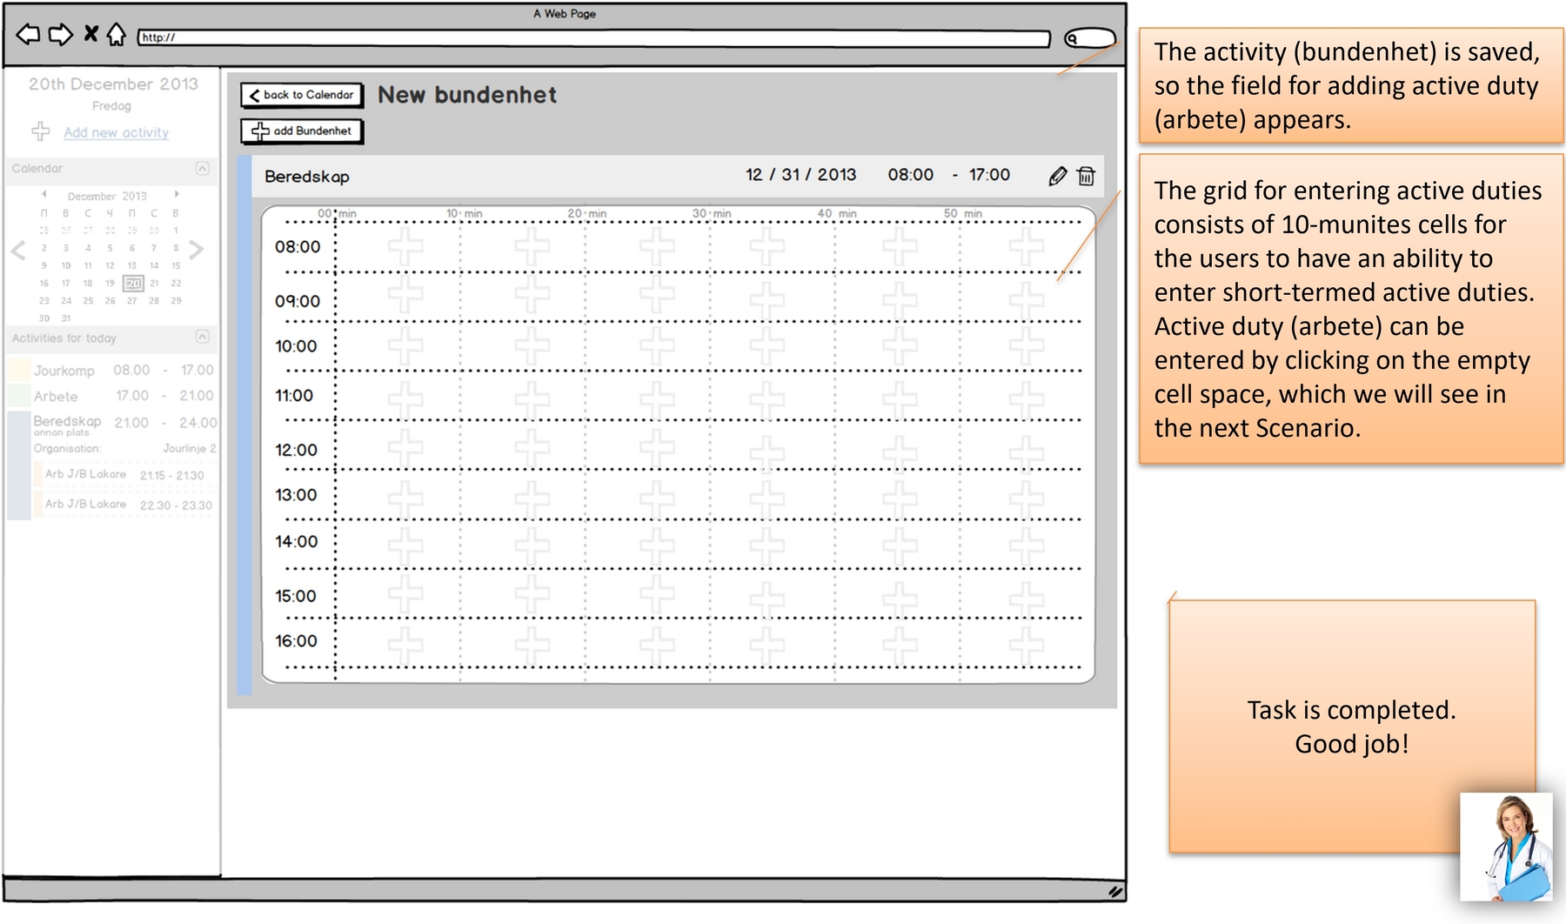The height and width of the screenshot is (924, 1566).
Task: Click the browser URL address bar
Action: pos(593,38)
